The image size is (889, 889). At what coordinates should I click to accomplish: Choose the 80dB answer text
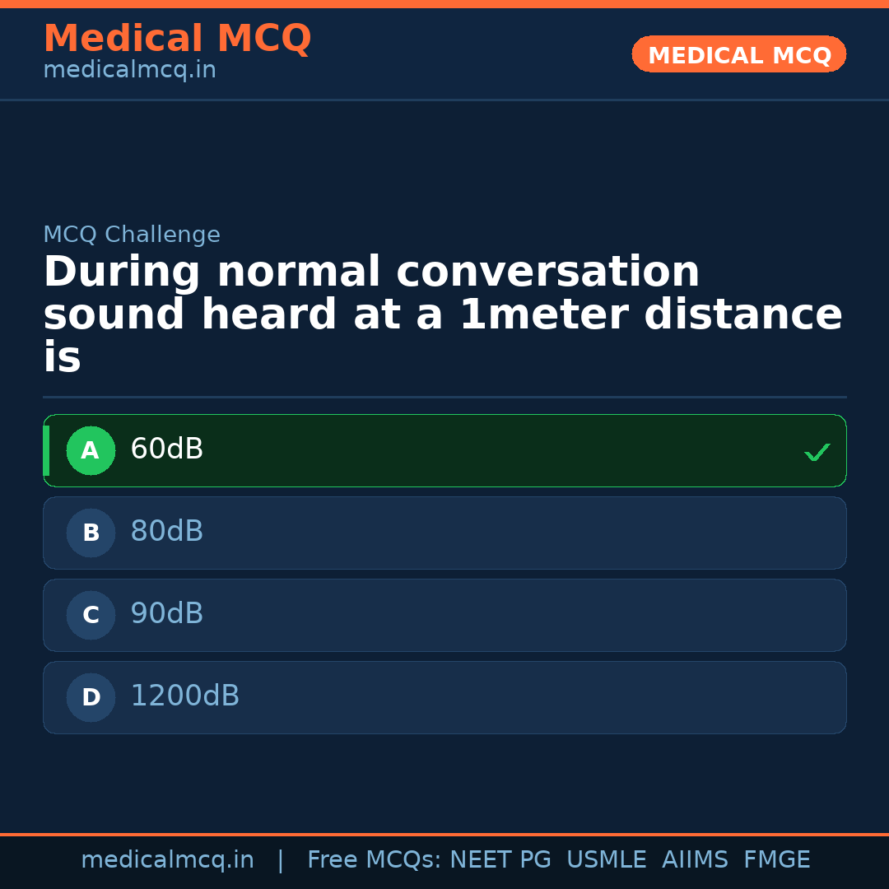[166, 532]
